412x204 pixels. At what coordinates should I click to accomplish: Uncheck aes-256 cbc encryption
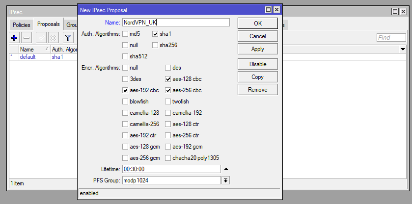click(168, 90)
